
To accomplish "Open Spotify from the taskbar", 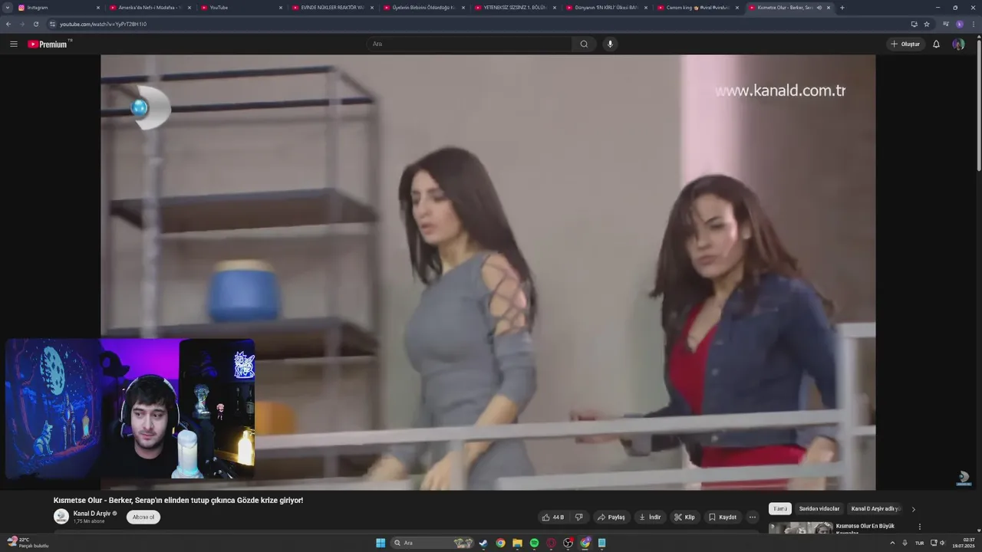I will point(534,543).
